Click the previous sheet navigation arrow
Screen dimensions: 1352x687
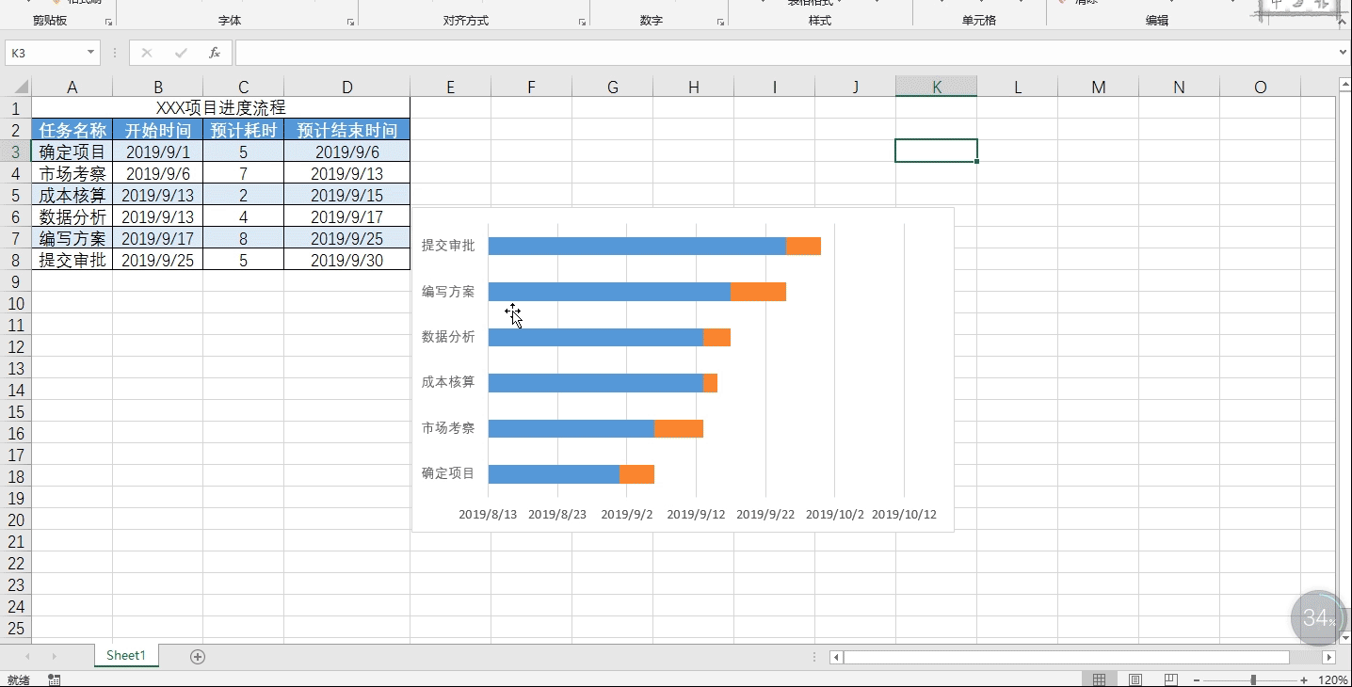coord(28,657)
